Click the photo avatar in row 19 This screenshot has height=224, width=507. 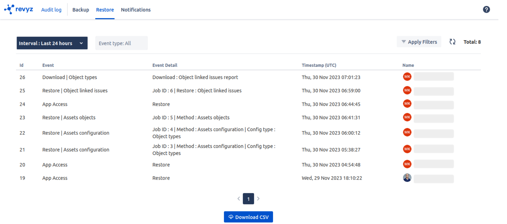[x=407, y=178]
